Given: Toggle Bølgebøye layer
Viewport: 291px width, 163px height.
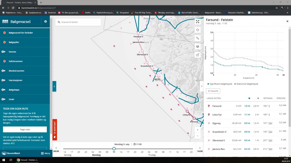Looking at the screenshot, I should (3, 90).
